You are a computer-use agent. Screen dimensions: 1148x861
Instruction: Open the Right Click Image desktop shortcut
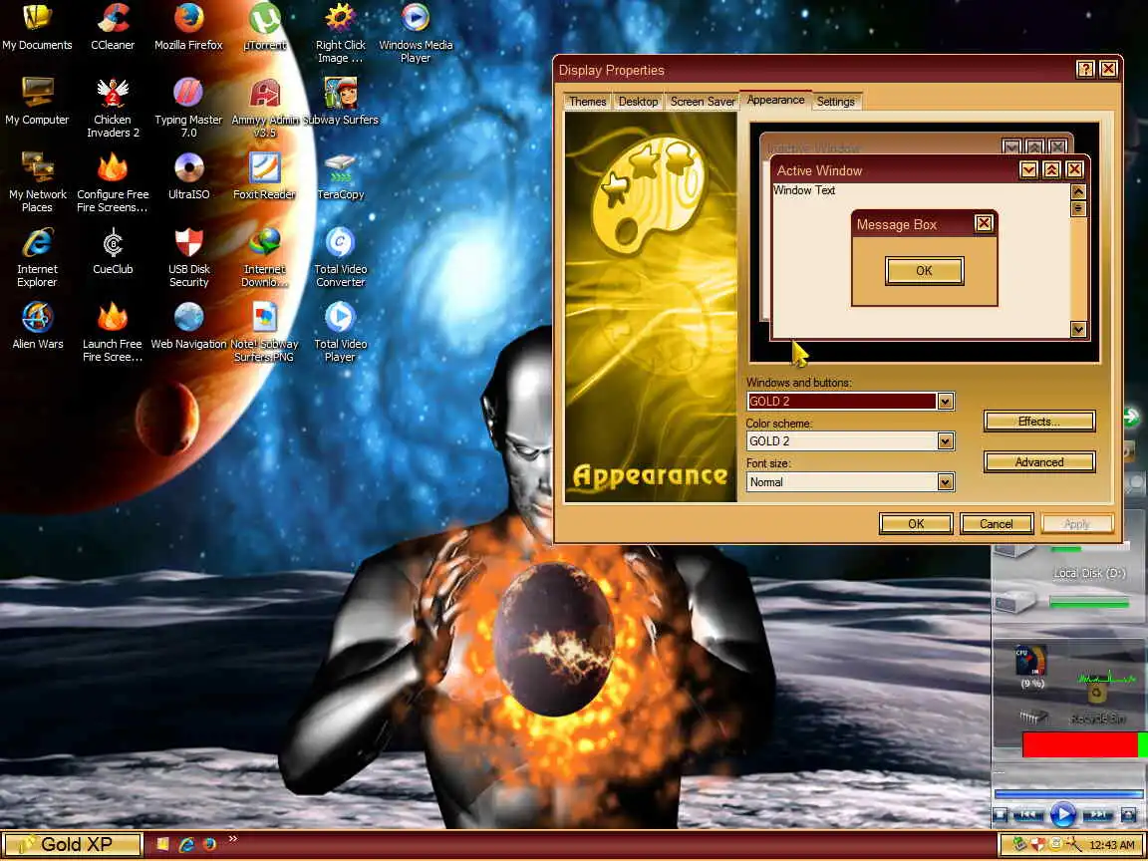(x=341, y=33)
